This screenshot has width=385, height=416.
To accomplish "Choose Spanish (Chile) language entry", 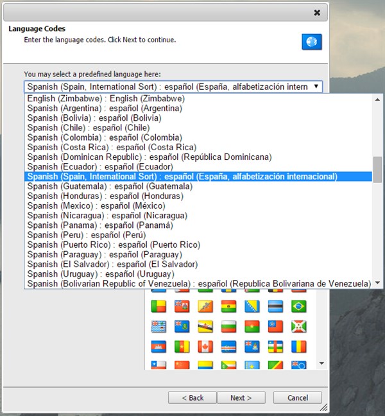I will (198, 128).
